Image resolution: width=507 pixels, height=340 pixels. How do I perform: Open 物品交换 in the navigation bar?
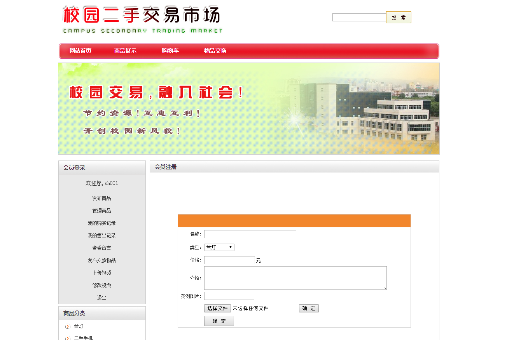pos(215,51)
